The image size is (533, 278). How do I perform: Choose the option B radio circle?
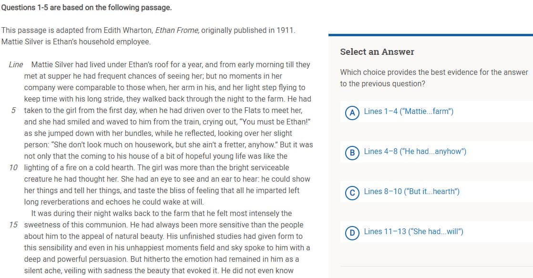pos(353,152)
